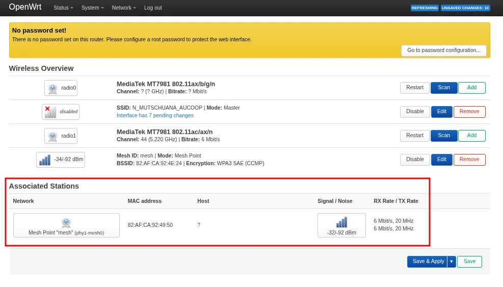This screenshot has height=287, width=503.
Task: Edit the N_MUTSCHUANA_AUCOOP interface
Action: pyautogui.click(x=441, y=112)
